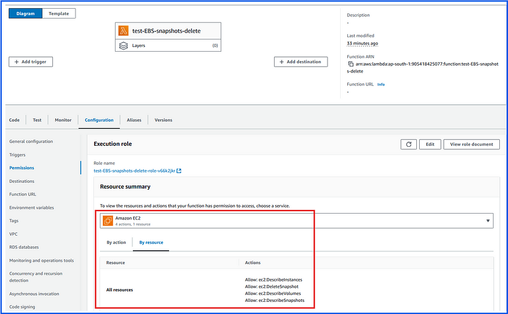Switch to the Template view
The height and width of the screenshot is (314, 508).
59,13
